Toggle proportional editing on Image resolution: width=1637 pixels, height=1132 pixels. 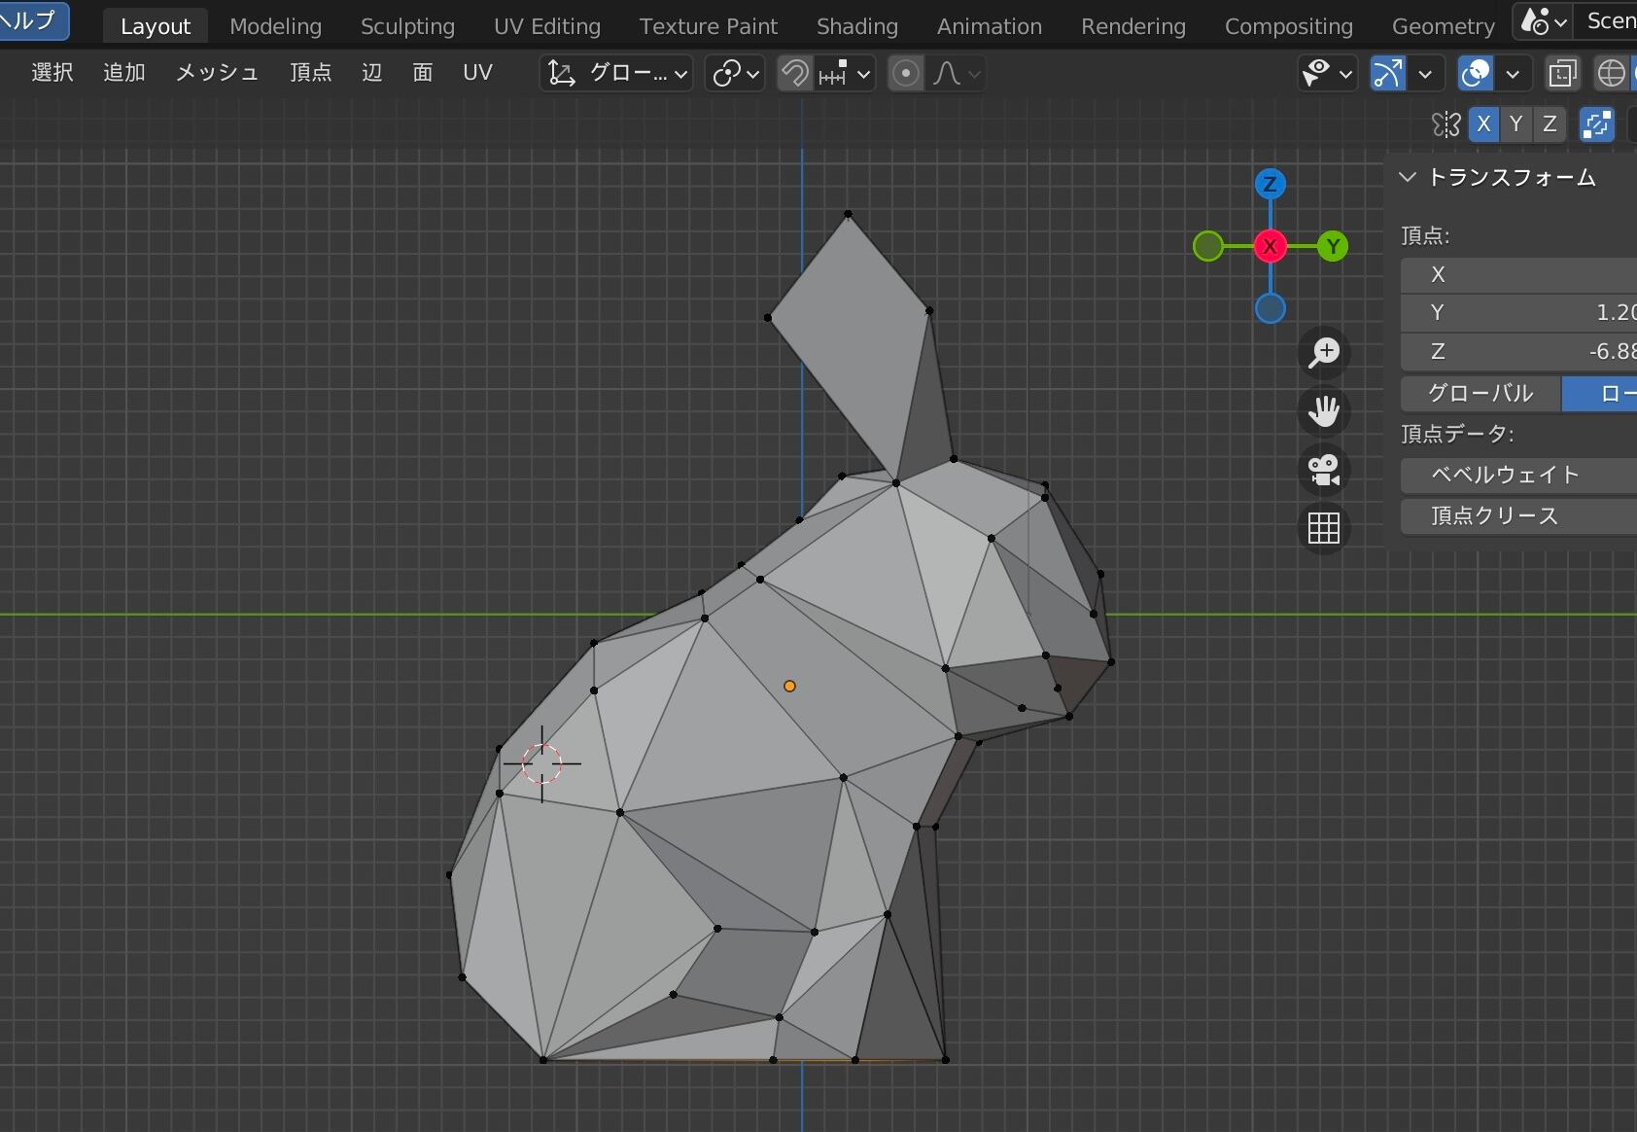tap(906, 73)
